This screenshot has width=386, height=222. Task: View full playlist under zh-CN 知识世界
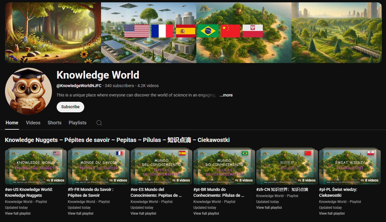click(269, 208)
